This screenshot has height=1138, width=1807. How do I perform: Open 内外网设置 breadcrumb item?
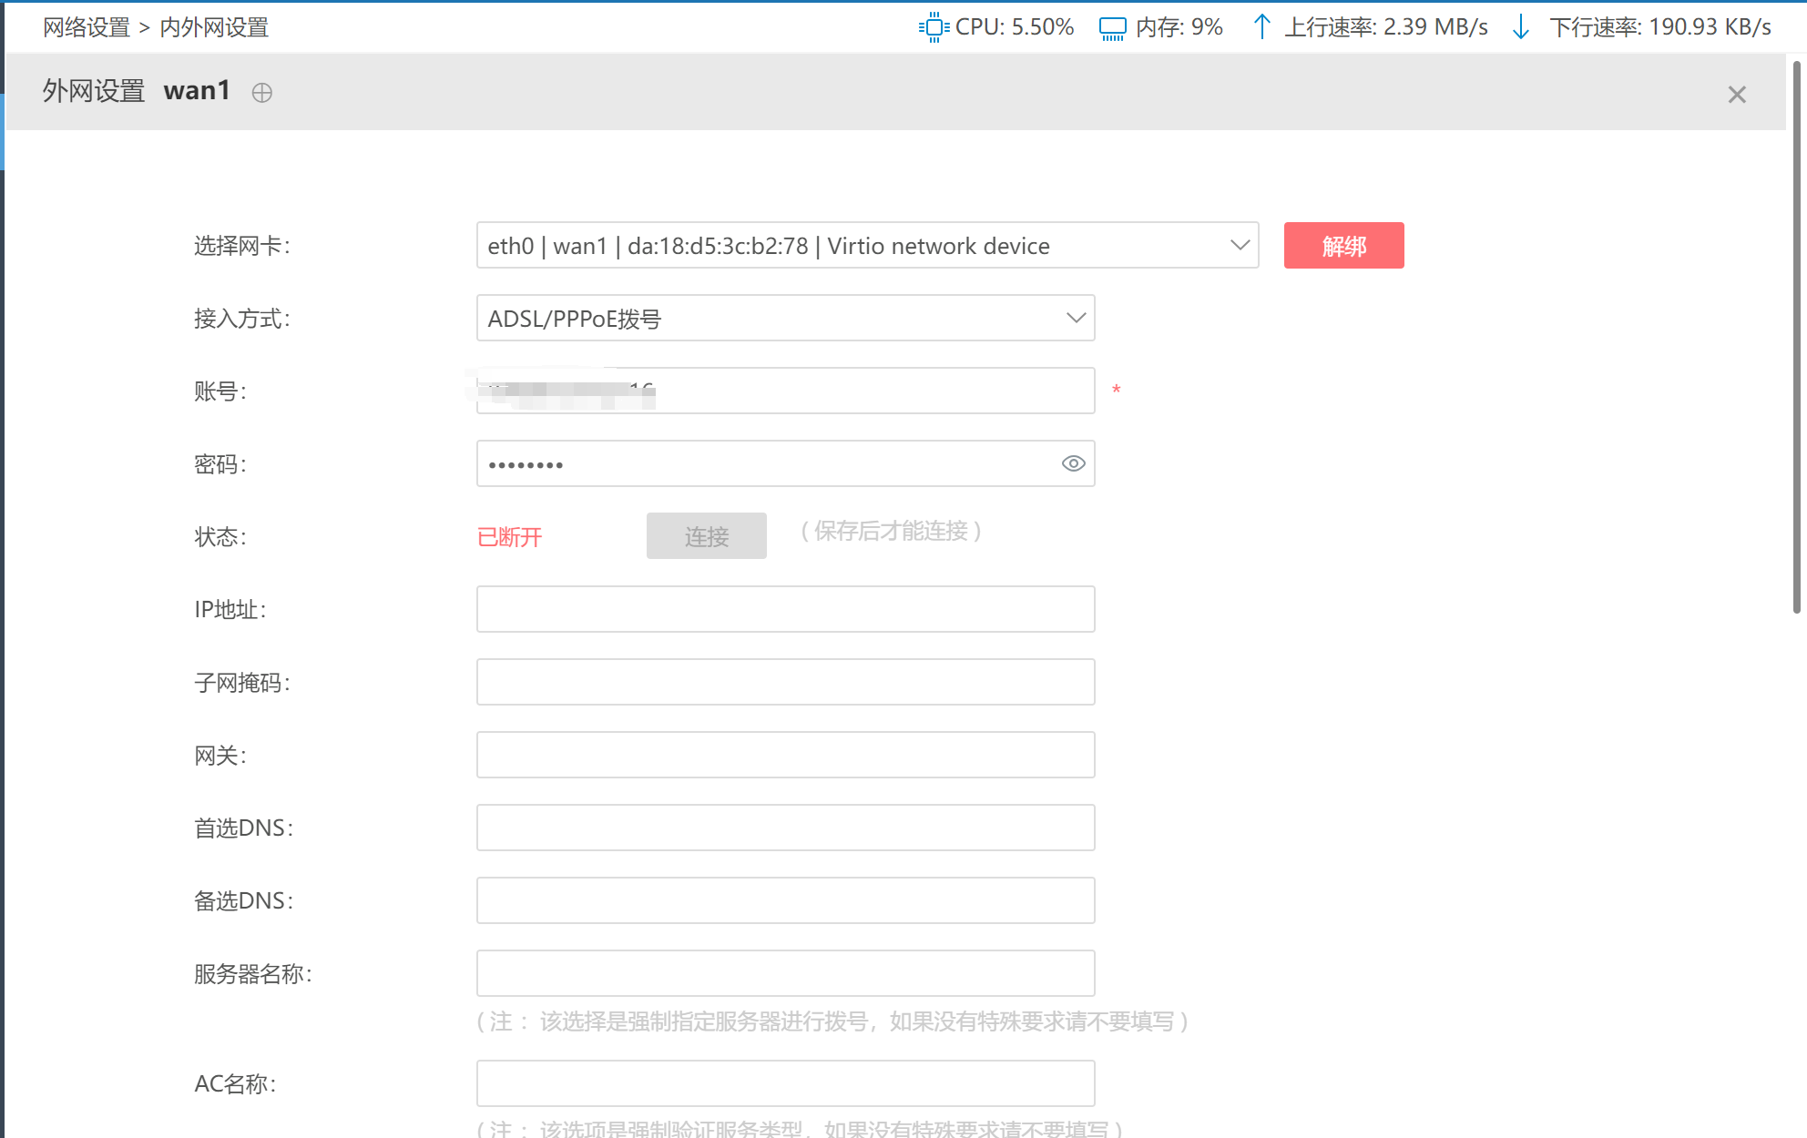pos(214,27)
